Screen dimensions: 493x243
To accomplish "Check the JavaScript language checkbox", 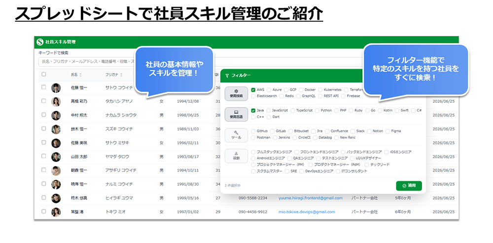I will point(268,111).
